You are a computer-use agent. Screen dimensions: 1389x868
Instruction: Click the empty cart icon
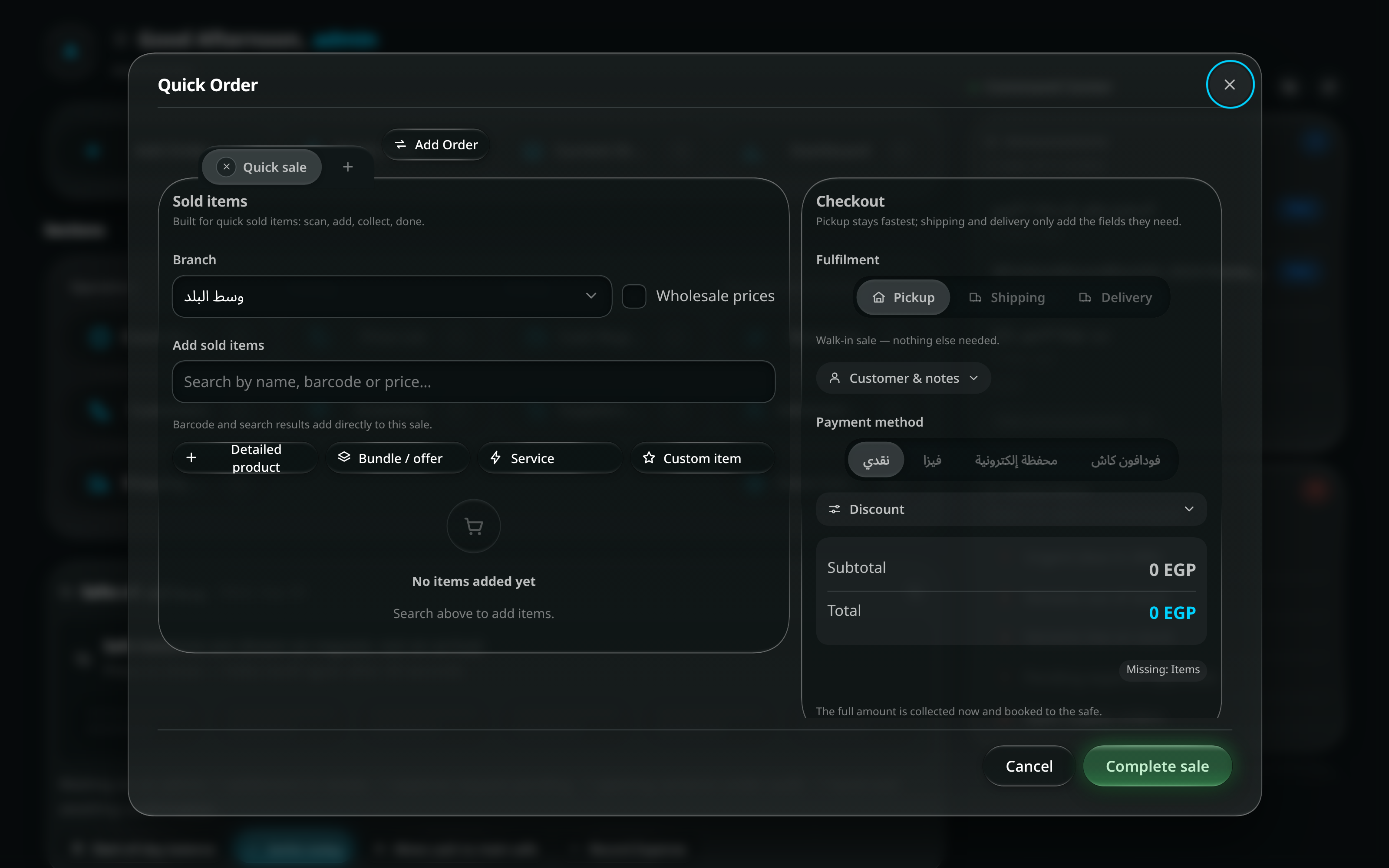tap(474, 526)
